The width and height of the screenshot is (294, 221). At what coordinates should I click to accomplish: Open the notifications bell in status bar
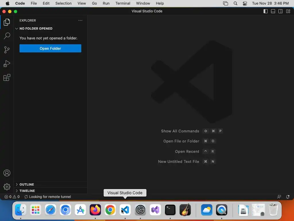288,197
